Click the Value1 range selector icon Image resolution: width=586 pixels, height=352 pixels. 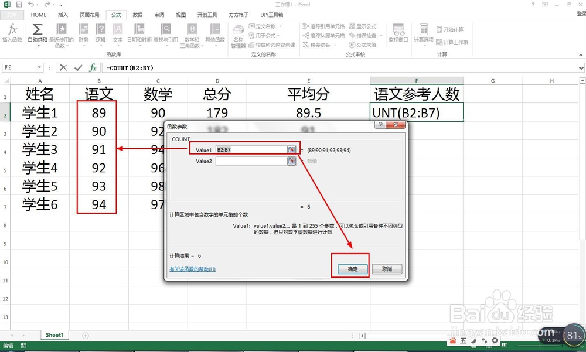click(291, 150)
